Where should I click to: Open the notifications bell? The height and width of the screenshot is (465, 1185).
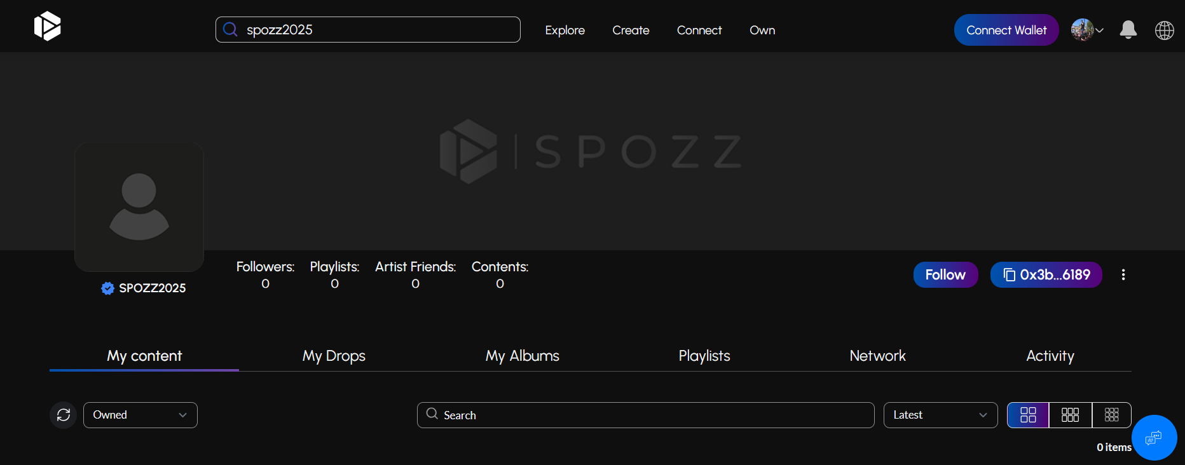click(1128, 30)
